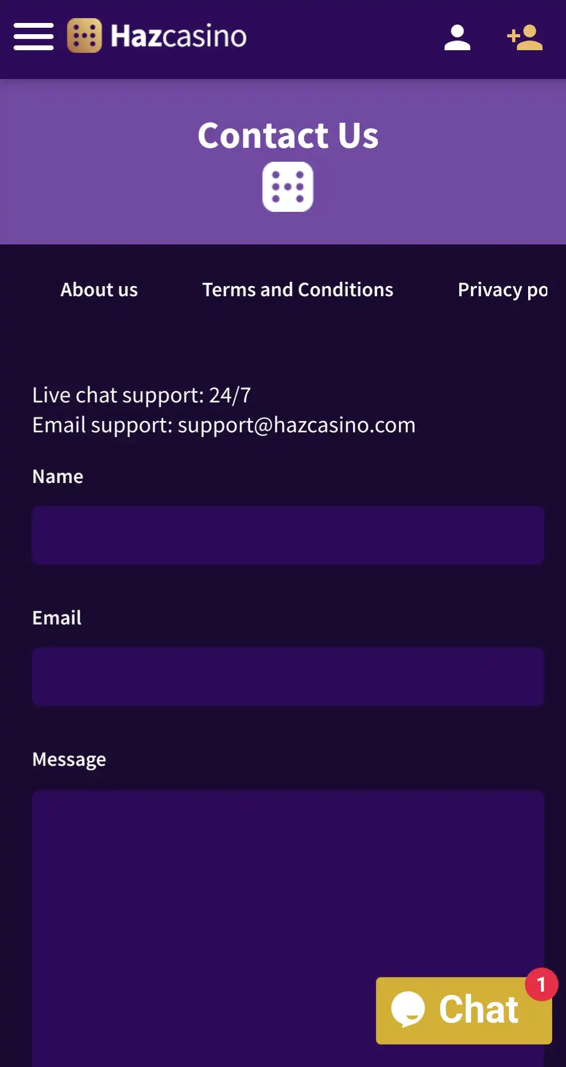Open the hamburger navigation menu
The height and width of the screenshot is (1067, 566).
coord(34,36)
